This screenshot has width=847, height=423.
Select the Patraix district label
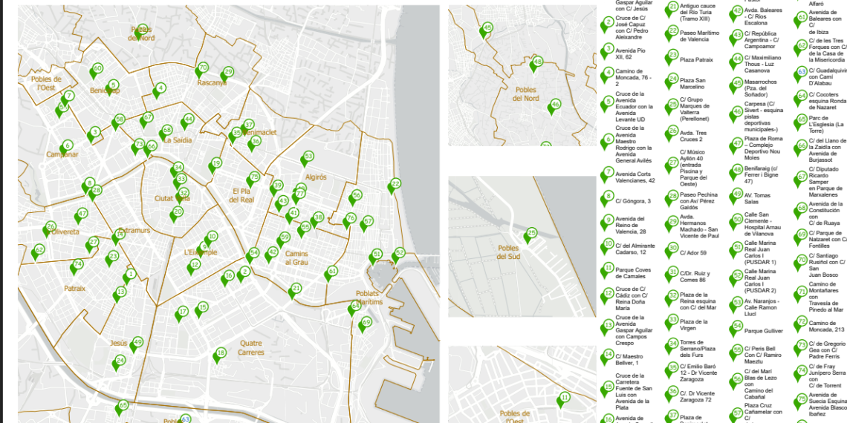click(74, 289)
